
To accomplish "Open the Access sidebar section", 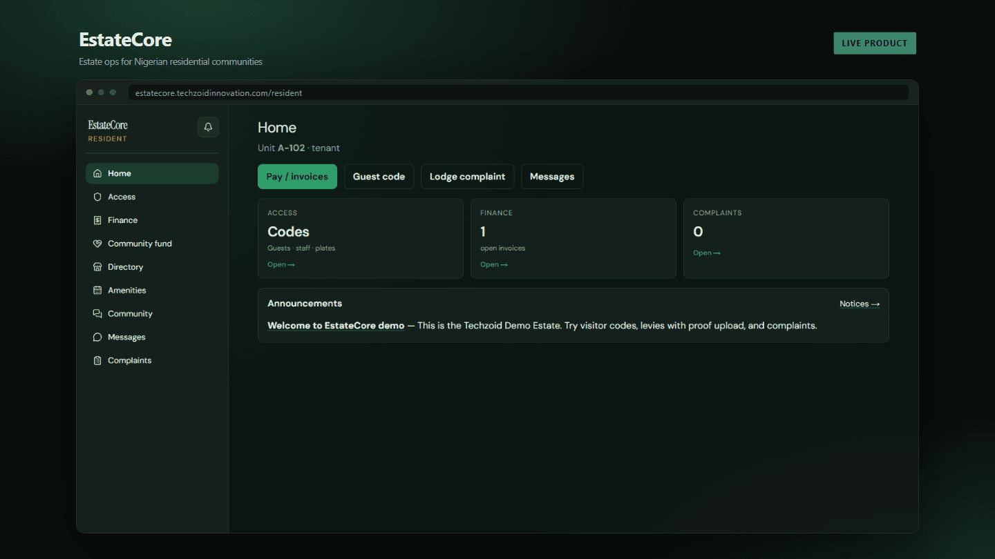I will coord(152,197).
